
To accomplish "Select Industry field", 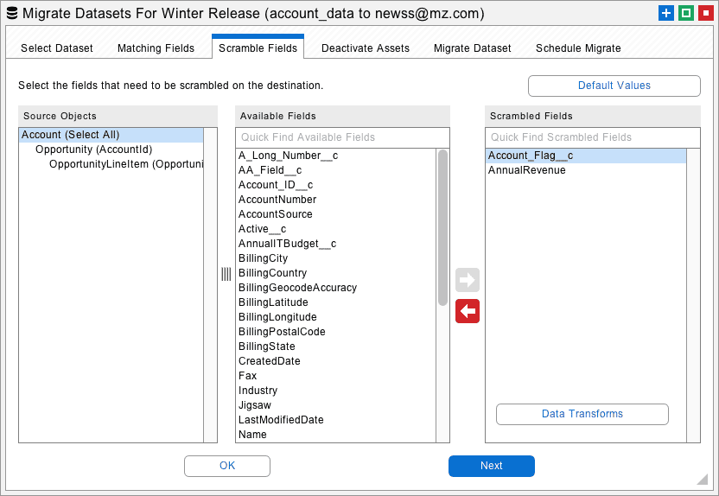I will (335, 391).
